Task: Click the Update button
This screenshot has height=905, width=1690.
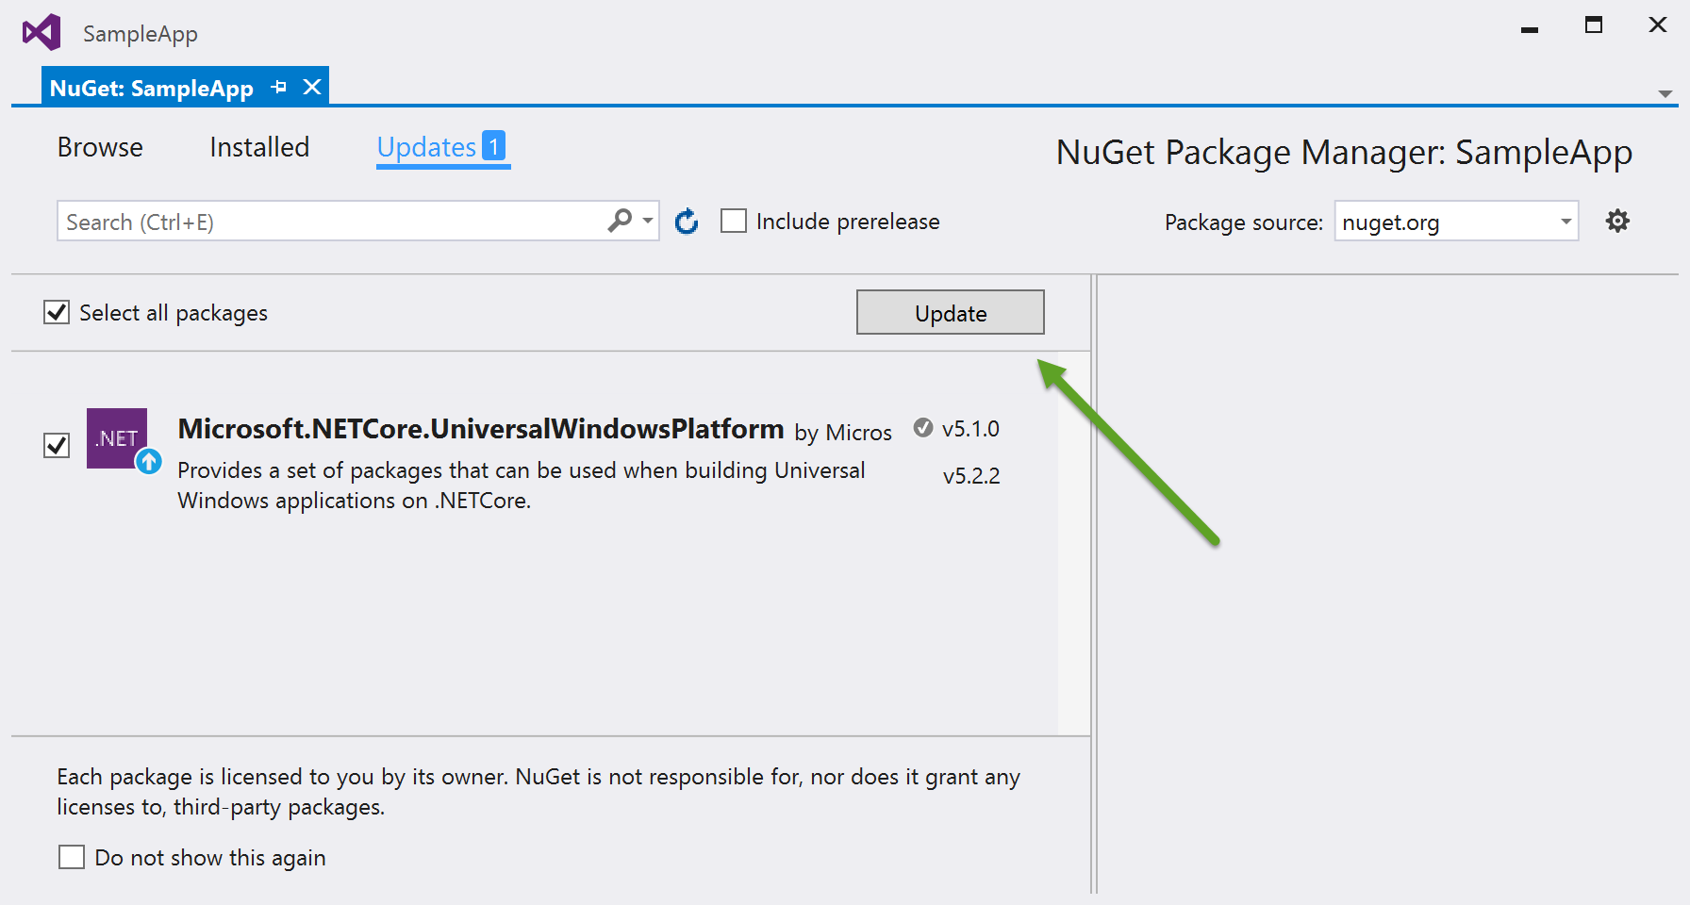Action: 950,312
